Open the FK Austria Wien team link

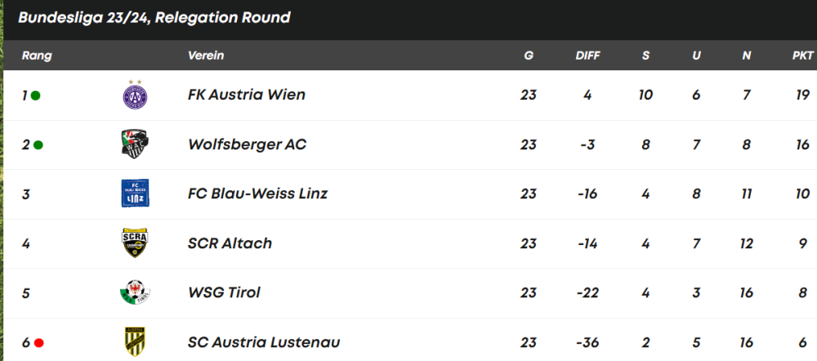(x=246, y=95)
